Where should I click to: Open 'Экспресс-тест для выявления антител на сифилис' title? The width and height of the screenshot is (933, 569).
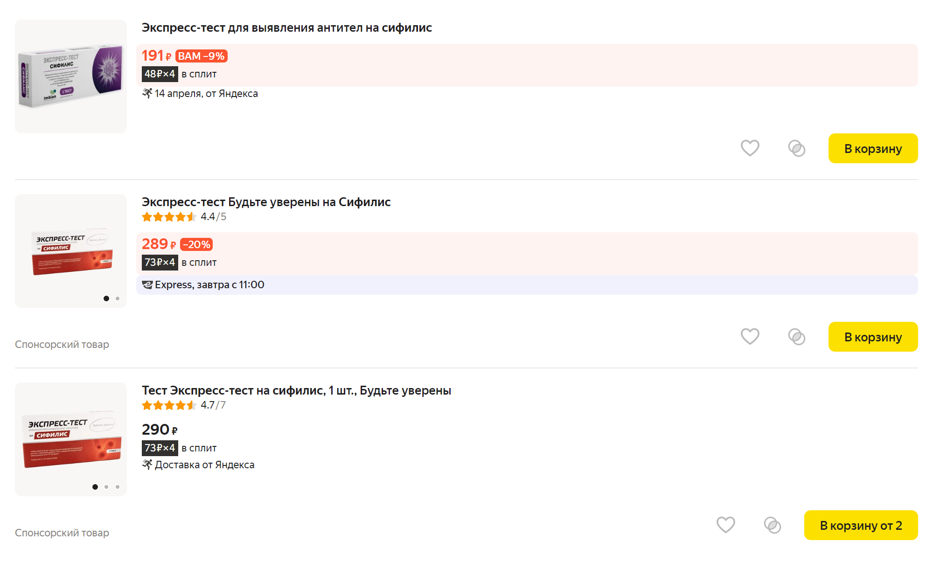coord(287,28)
